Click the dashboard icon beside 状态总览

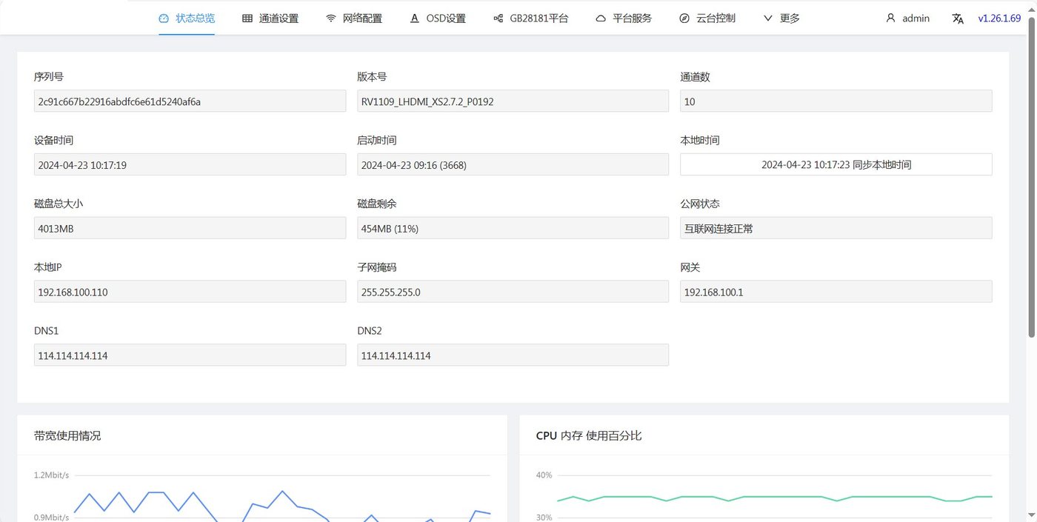pyautogui.click(x=164, y=18)
